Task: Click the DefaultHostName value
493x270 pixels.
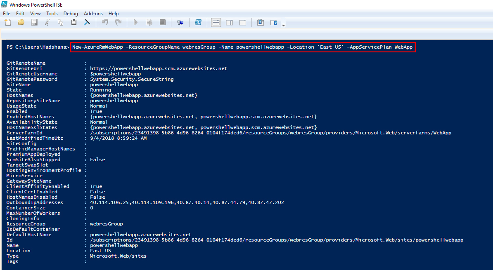Action: click(x=140, y=235)
